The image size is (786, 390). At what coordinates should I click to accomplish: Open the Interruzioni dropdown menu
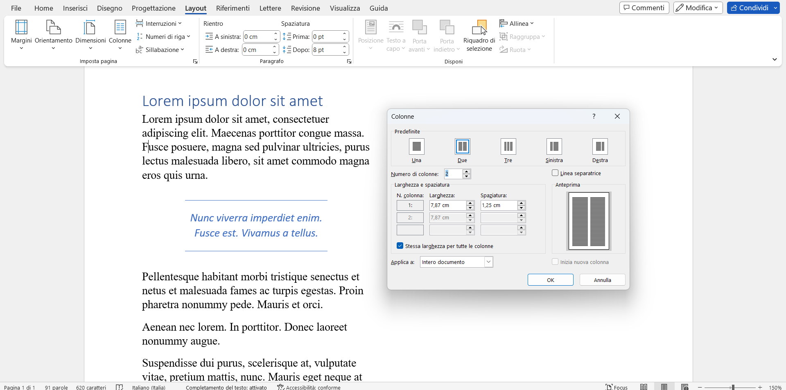pos(159,24)
